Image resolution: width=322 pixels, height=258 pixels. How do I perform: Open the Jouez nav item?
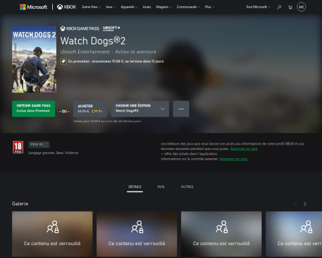[x=146, y=7]
